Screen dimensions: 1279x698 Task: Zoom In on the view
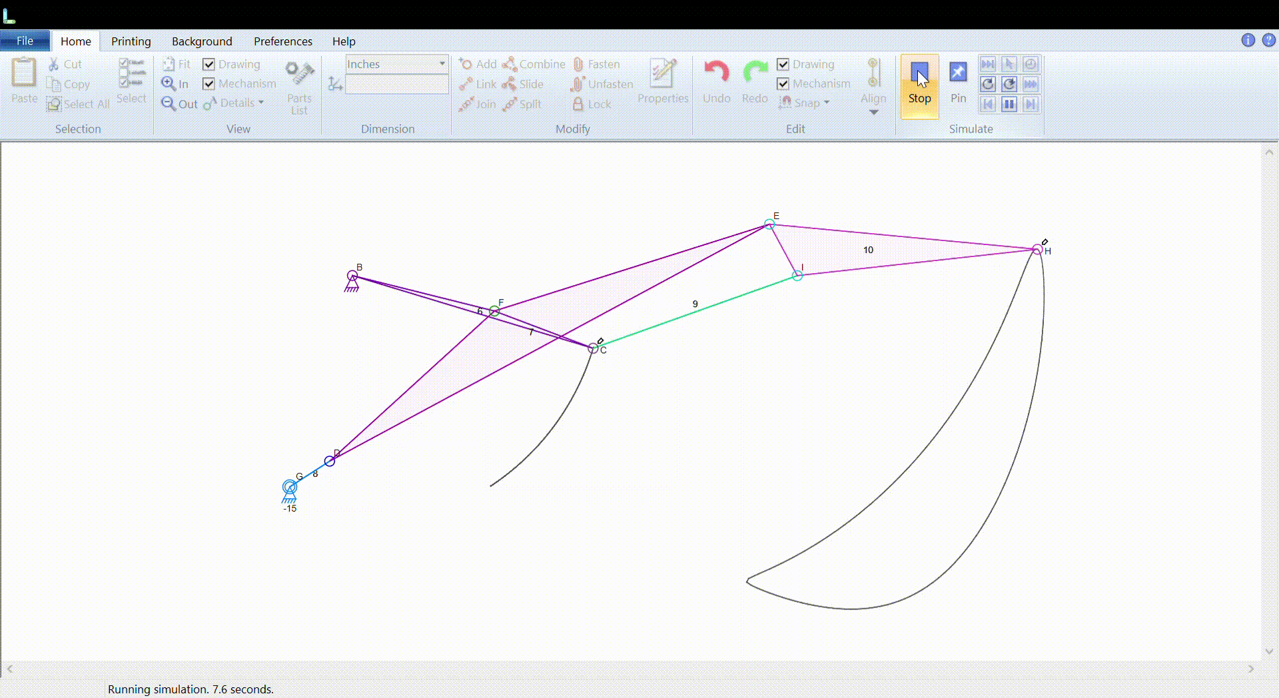[x=175, y=84]
